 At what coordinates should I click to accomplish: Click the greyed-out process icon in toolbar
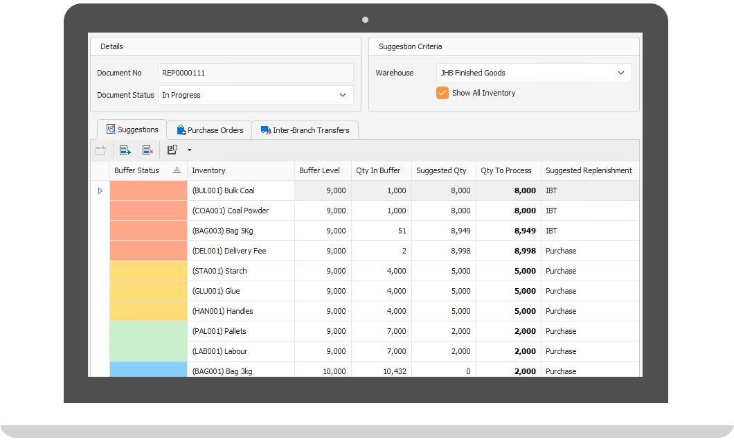click(101, 150)
